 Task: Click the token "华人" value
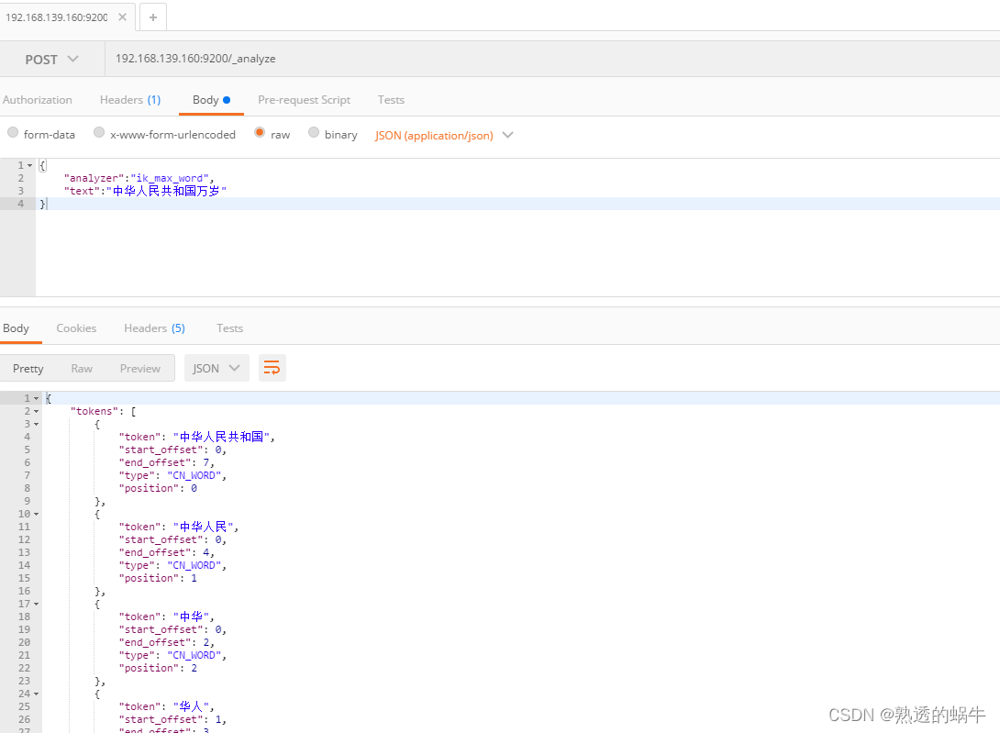(x=192, y=706)
